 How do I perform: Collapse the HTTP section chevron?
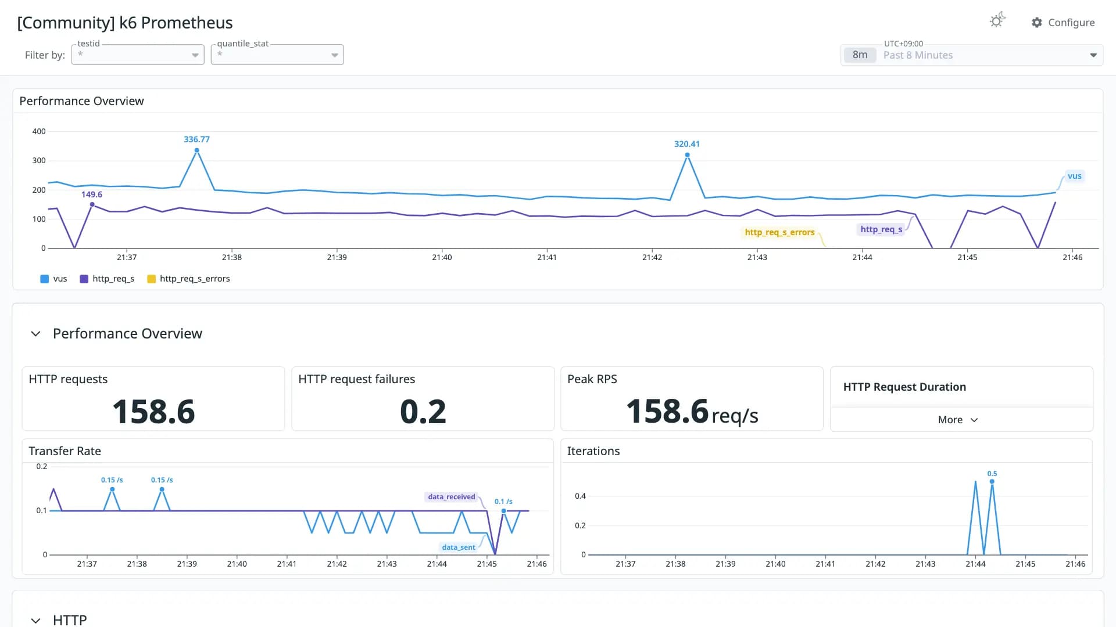35,620
